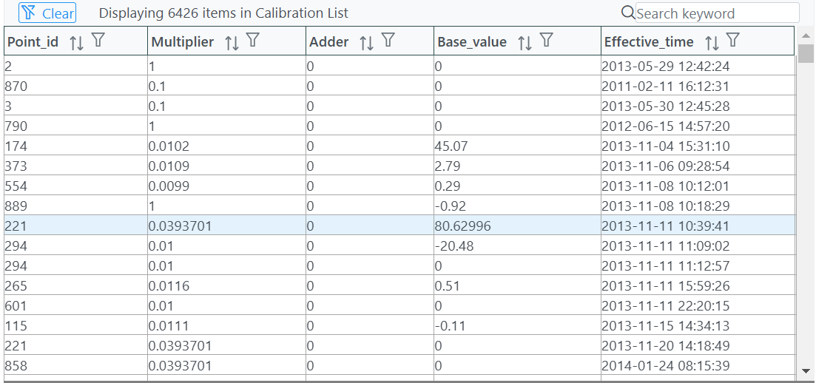Sort by Adder column arrows

367,43
